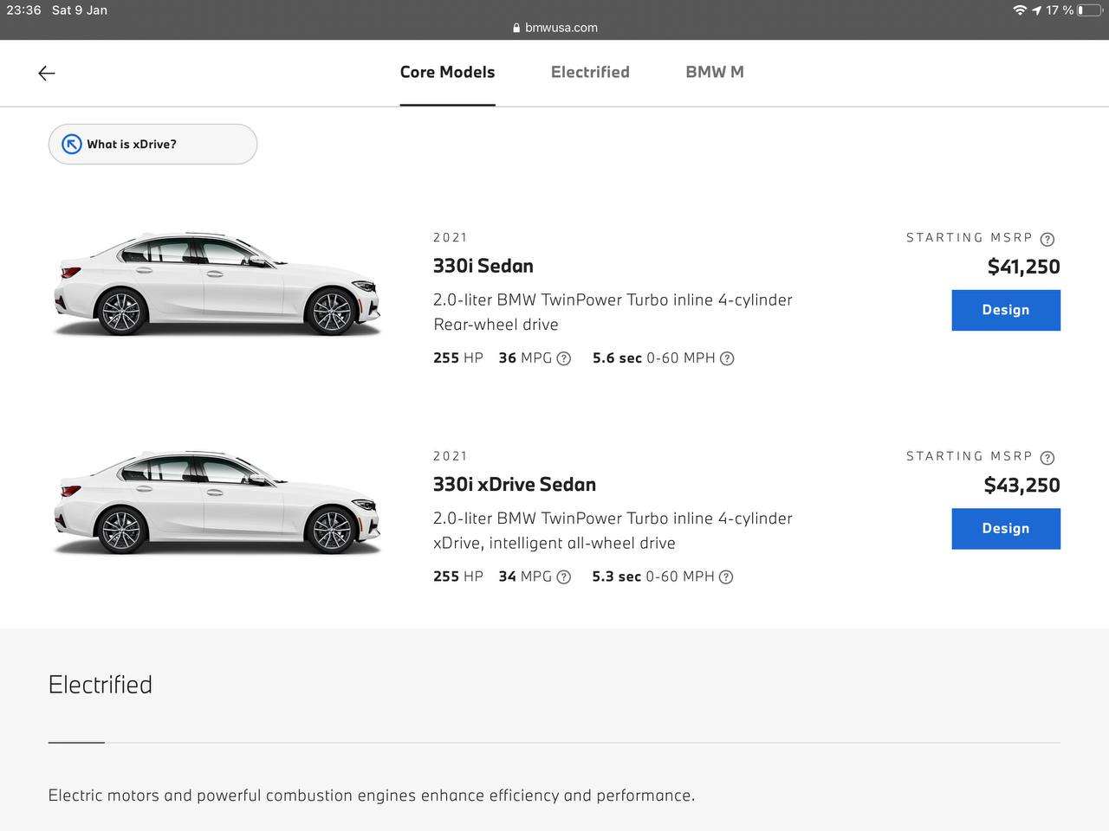Open MSRP help icon for 330i xDrive Sedan
Image resolution: width=1109 pixels, height=831 pixels.
pos(1047,458)
